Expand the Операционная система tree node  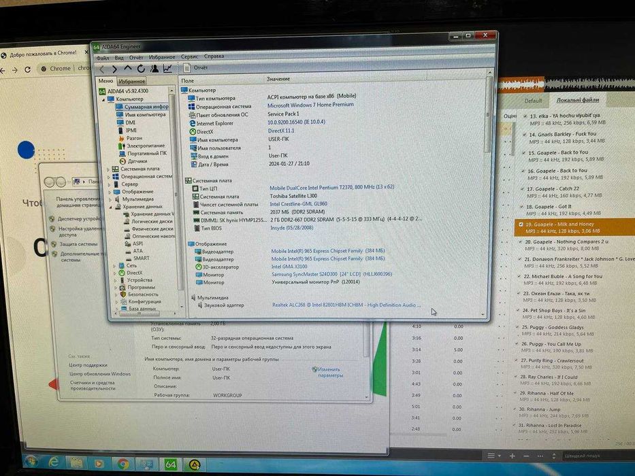[108, 177]
